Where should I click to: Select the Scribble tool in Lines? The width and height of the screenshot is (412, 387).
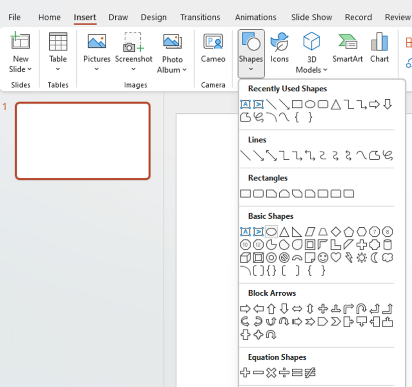pyautogui.click(x=387, y=155)
